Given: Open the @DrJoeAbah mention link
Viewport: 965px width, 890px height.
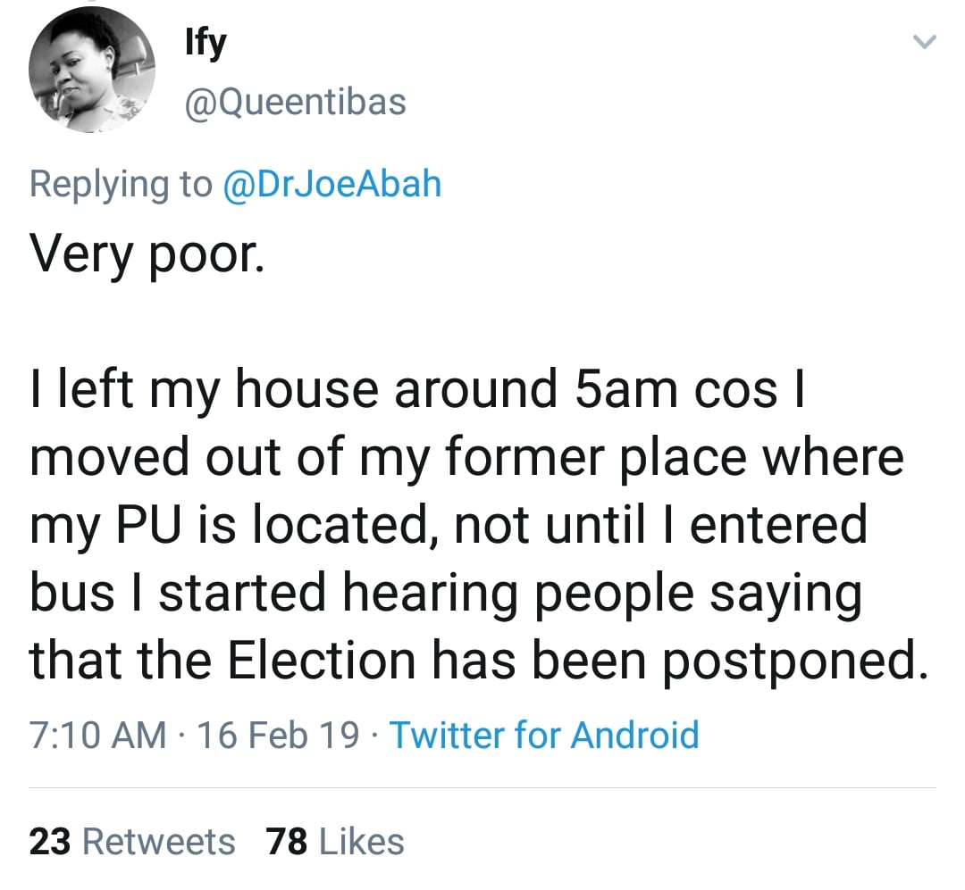Looking at the screenshot, I should (x=331, y=184).
